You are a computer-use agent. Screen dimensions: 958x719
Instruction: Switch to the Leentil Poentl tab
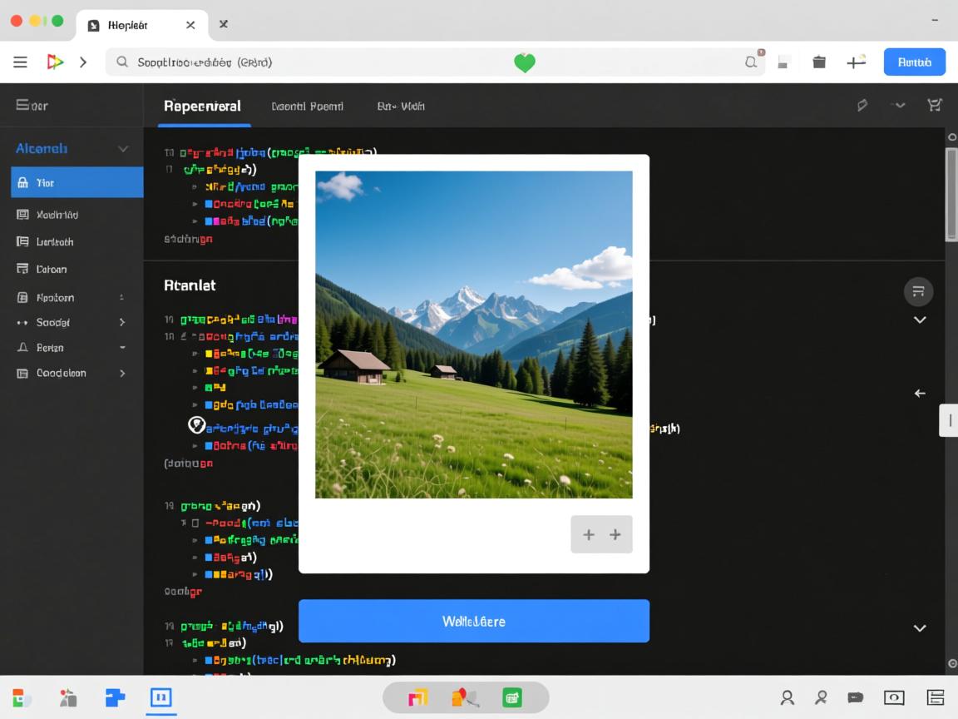coord(307,107)
